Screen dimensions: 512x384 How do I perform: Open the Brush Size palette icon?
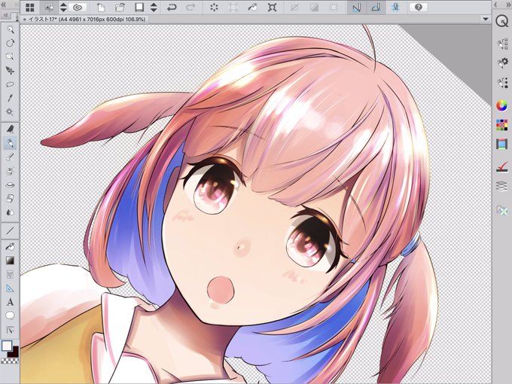tap(502, 83)
